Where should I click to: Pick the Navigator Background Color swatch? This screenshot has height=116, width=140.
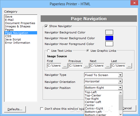(x=109, y=32)
